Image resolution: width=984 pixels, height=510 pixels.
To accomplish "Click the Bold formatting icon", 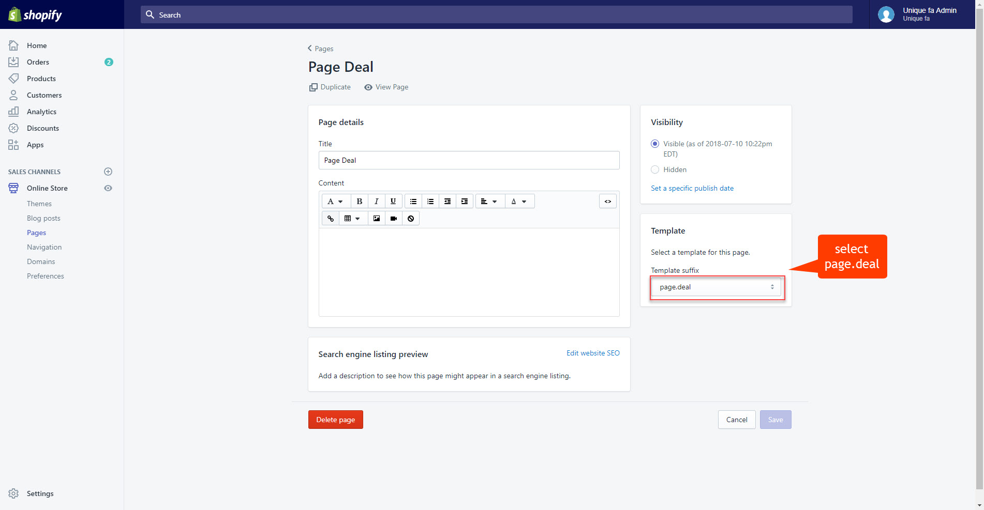I will (360, 201).
